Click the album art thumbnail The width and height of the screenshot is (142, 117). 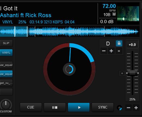(x=128, y=14)
